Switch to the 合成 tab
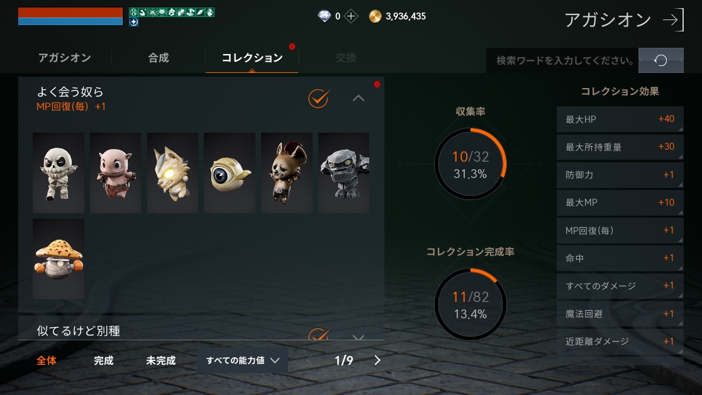This screenshot has width=702, height=395. coord(159,58)
